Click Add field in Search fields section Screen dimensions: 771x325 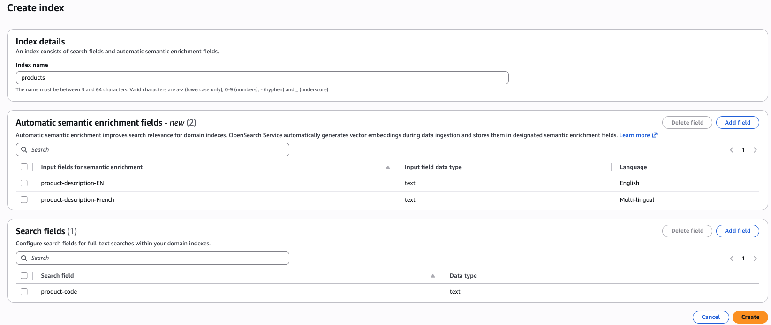(x=737, y=231)
